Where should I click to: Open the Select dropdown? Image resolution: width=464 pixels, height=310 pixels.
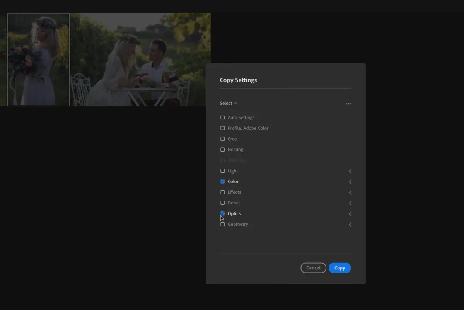tap(228, 103)
